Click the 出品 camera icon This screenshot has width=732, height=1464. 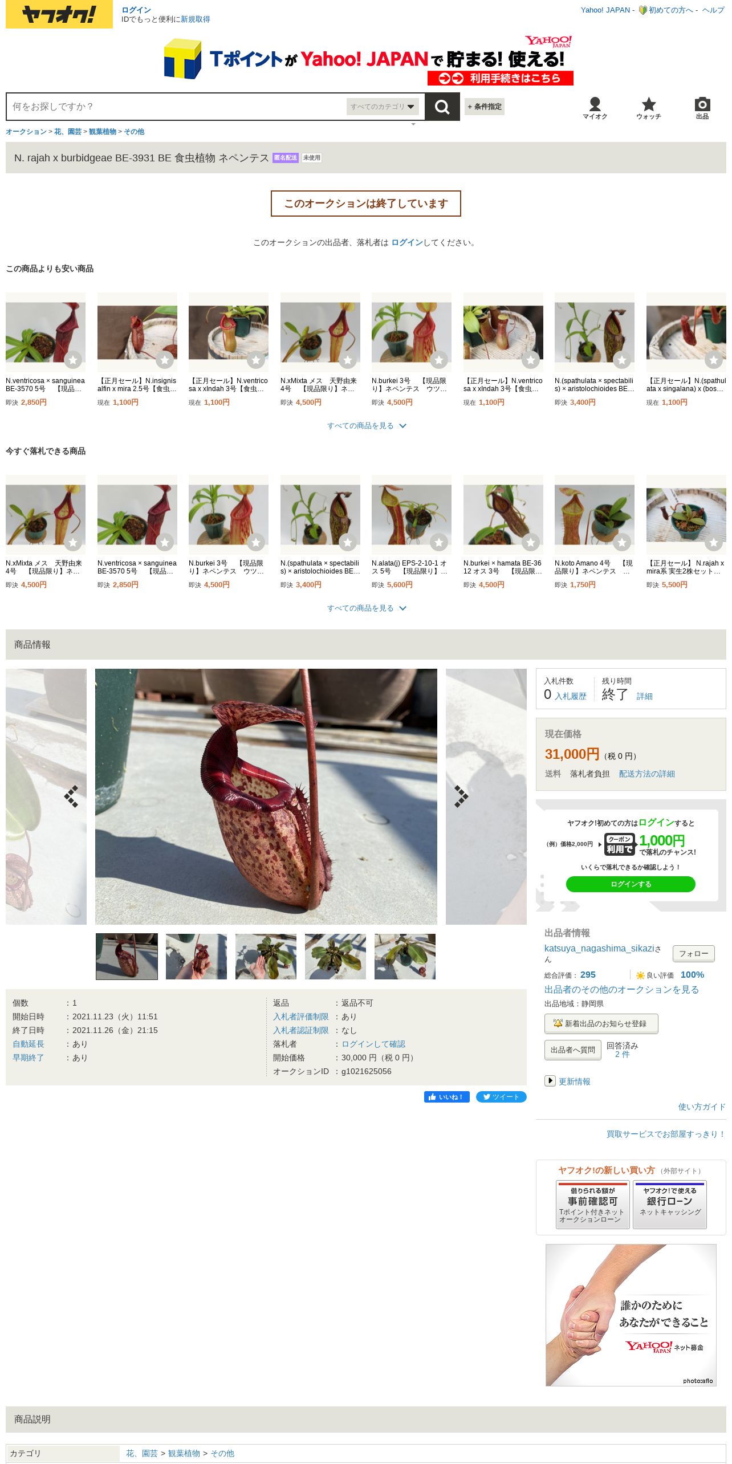[x=702, y=108]
